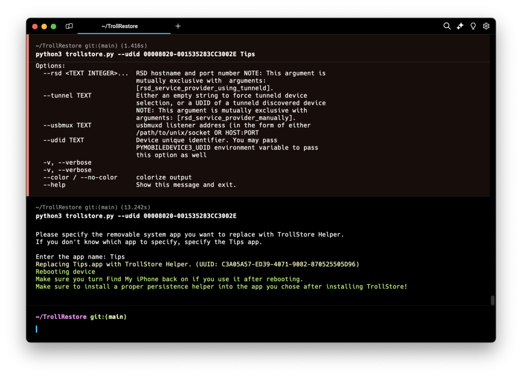
Task: Click 'Replacing Tips.app with TrollStore Helper' line
Action: (x=198, y=264)
